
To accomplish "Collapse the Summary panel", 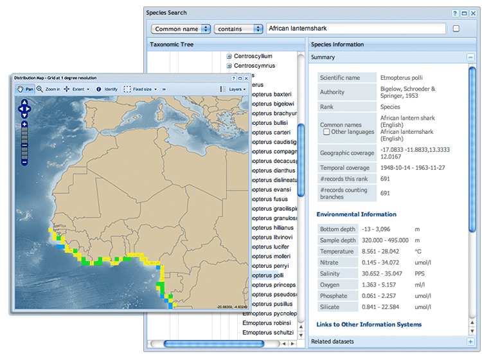I will click(x=470, y=57).
